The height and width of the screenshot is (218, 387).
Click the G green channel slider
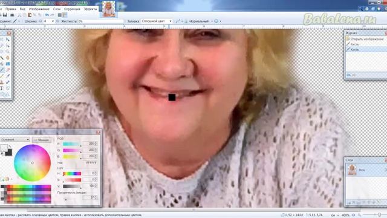click(x=72, y=150)
